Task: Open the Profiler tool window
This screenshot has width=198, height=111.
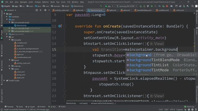Action: click(x=41, y=107)
